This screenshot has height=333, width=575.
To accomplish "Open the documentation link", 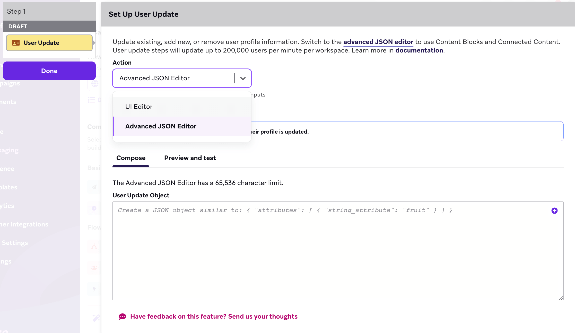I will [x=419, y=50].
